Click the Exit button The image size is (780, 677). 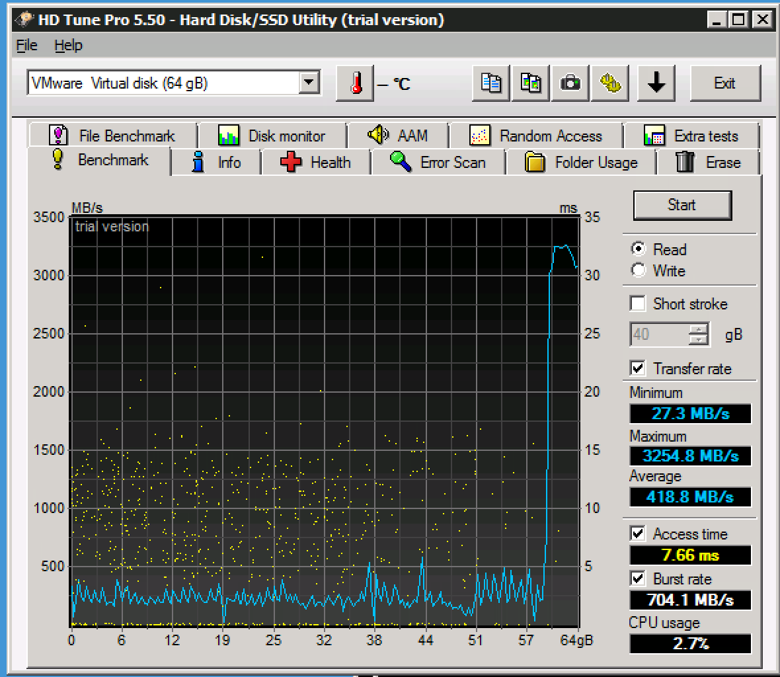(724, 83)
